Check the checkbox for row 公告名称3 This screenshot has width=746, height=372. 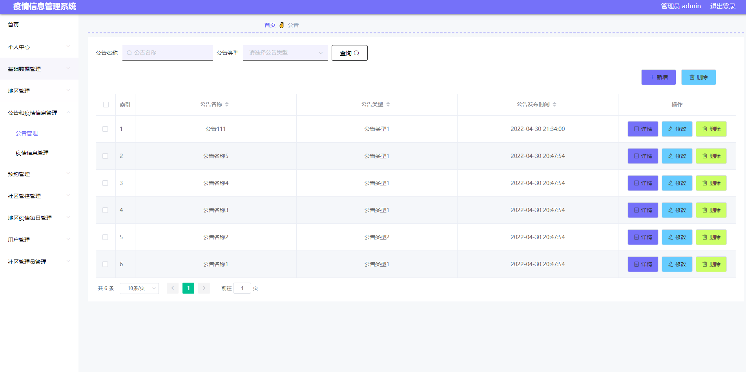pyautogui.click(x=105, y=210)
